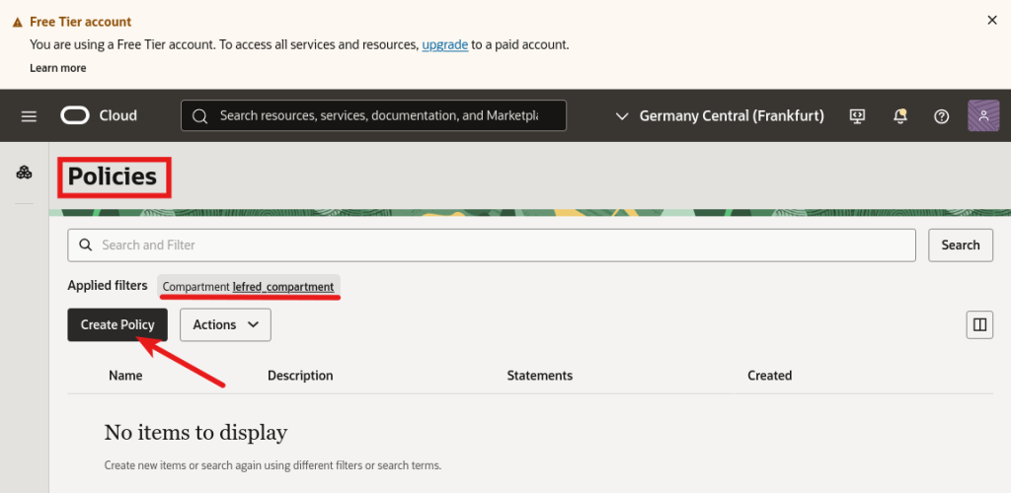Click the Create Policy button
The image size is (1011, 493).
coord(117,324)
